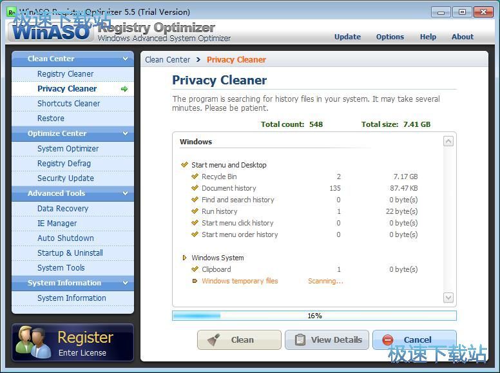Open the Update menu
500x373 pixels.
[x=347, y=37]
